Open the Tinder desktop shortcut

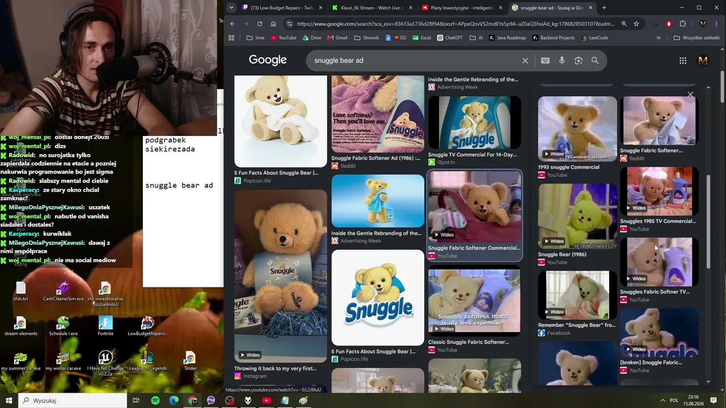point(190,360)
